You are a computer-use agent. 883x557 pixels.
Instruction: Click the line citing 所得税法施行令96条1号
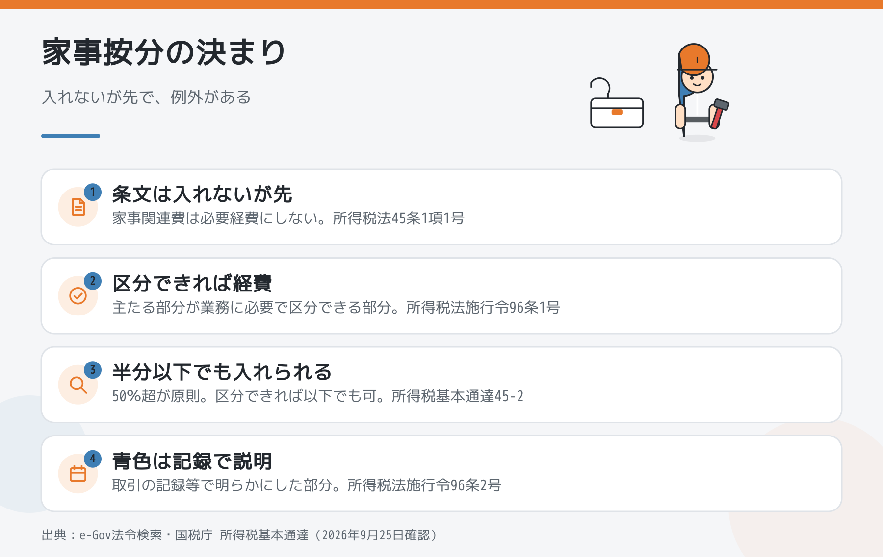336,307
